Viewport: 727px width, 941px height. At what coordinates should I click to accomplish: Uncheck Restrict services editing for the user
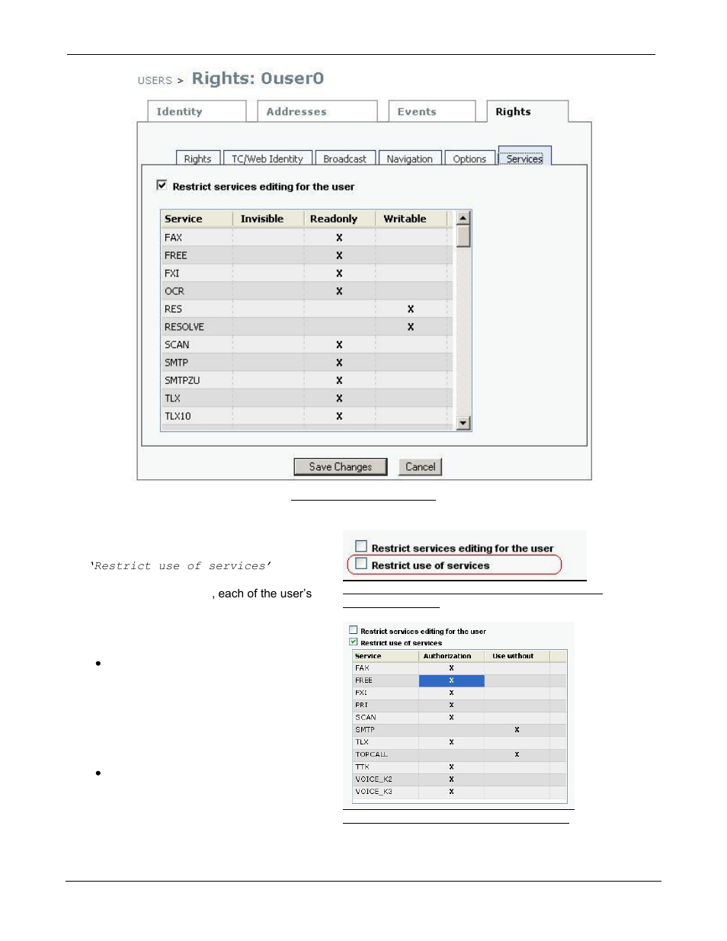[x=162, y=185]
